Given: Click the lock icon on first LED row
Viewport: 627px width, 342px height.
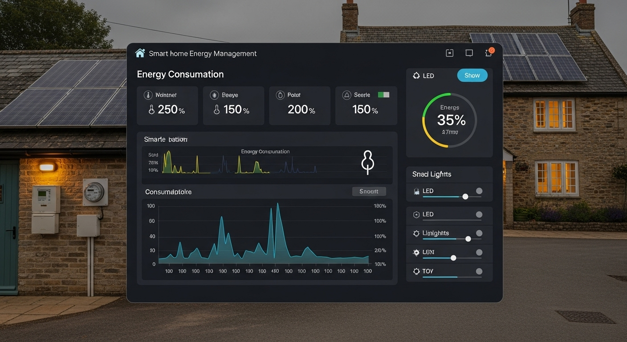Looking at the screenshot, I should [416, 191].
